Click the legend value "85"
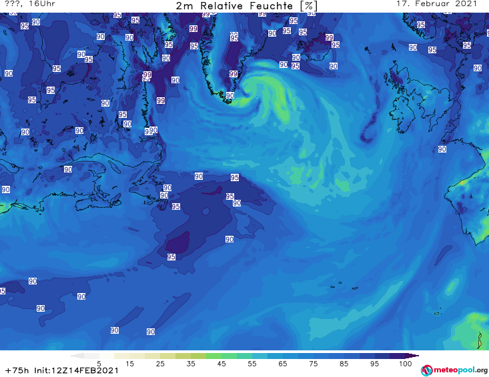The image size is (489, 377). 344,364
